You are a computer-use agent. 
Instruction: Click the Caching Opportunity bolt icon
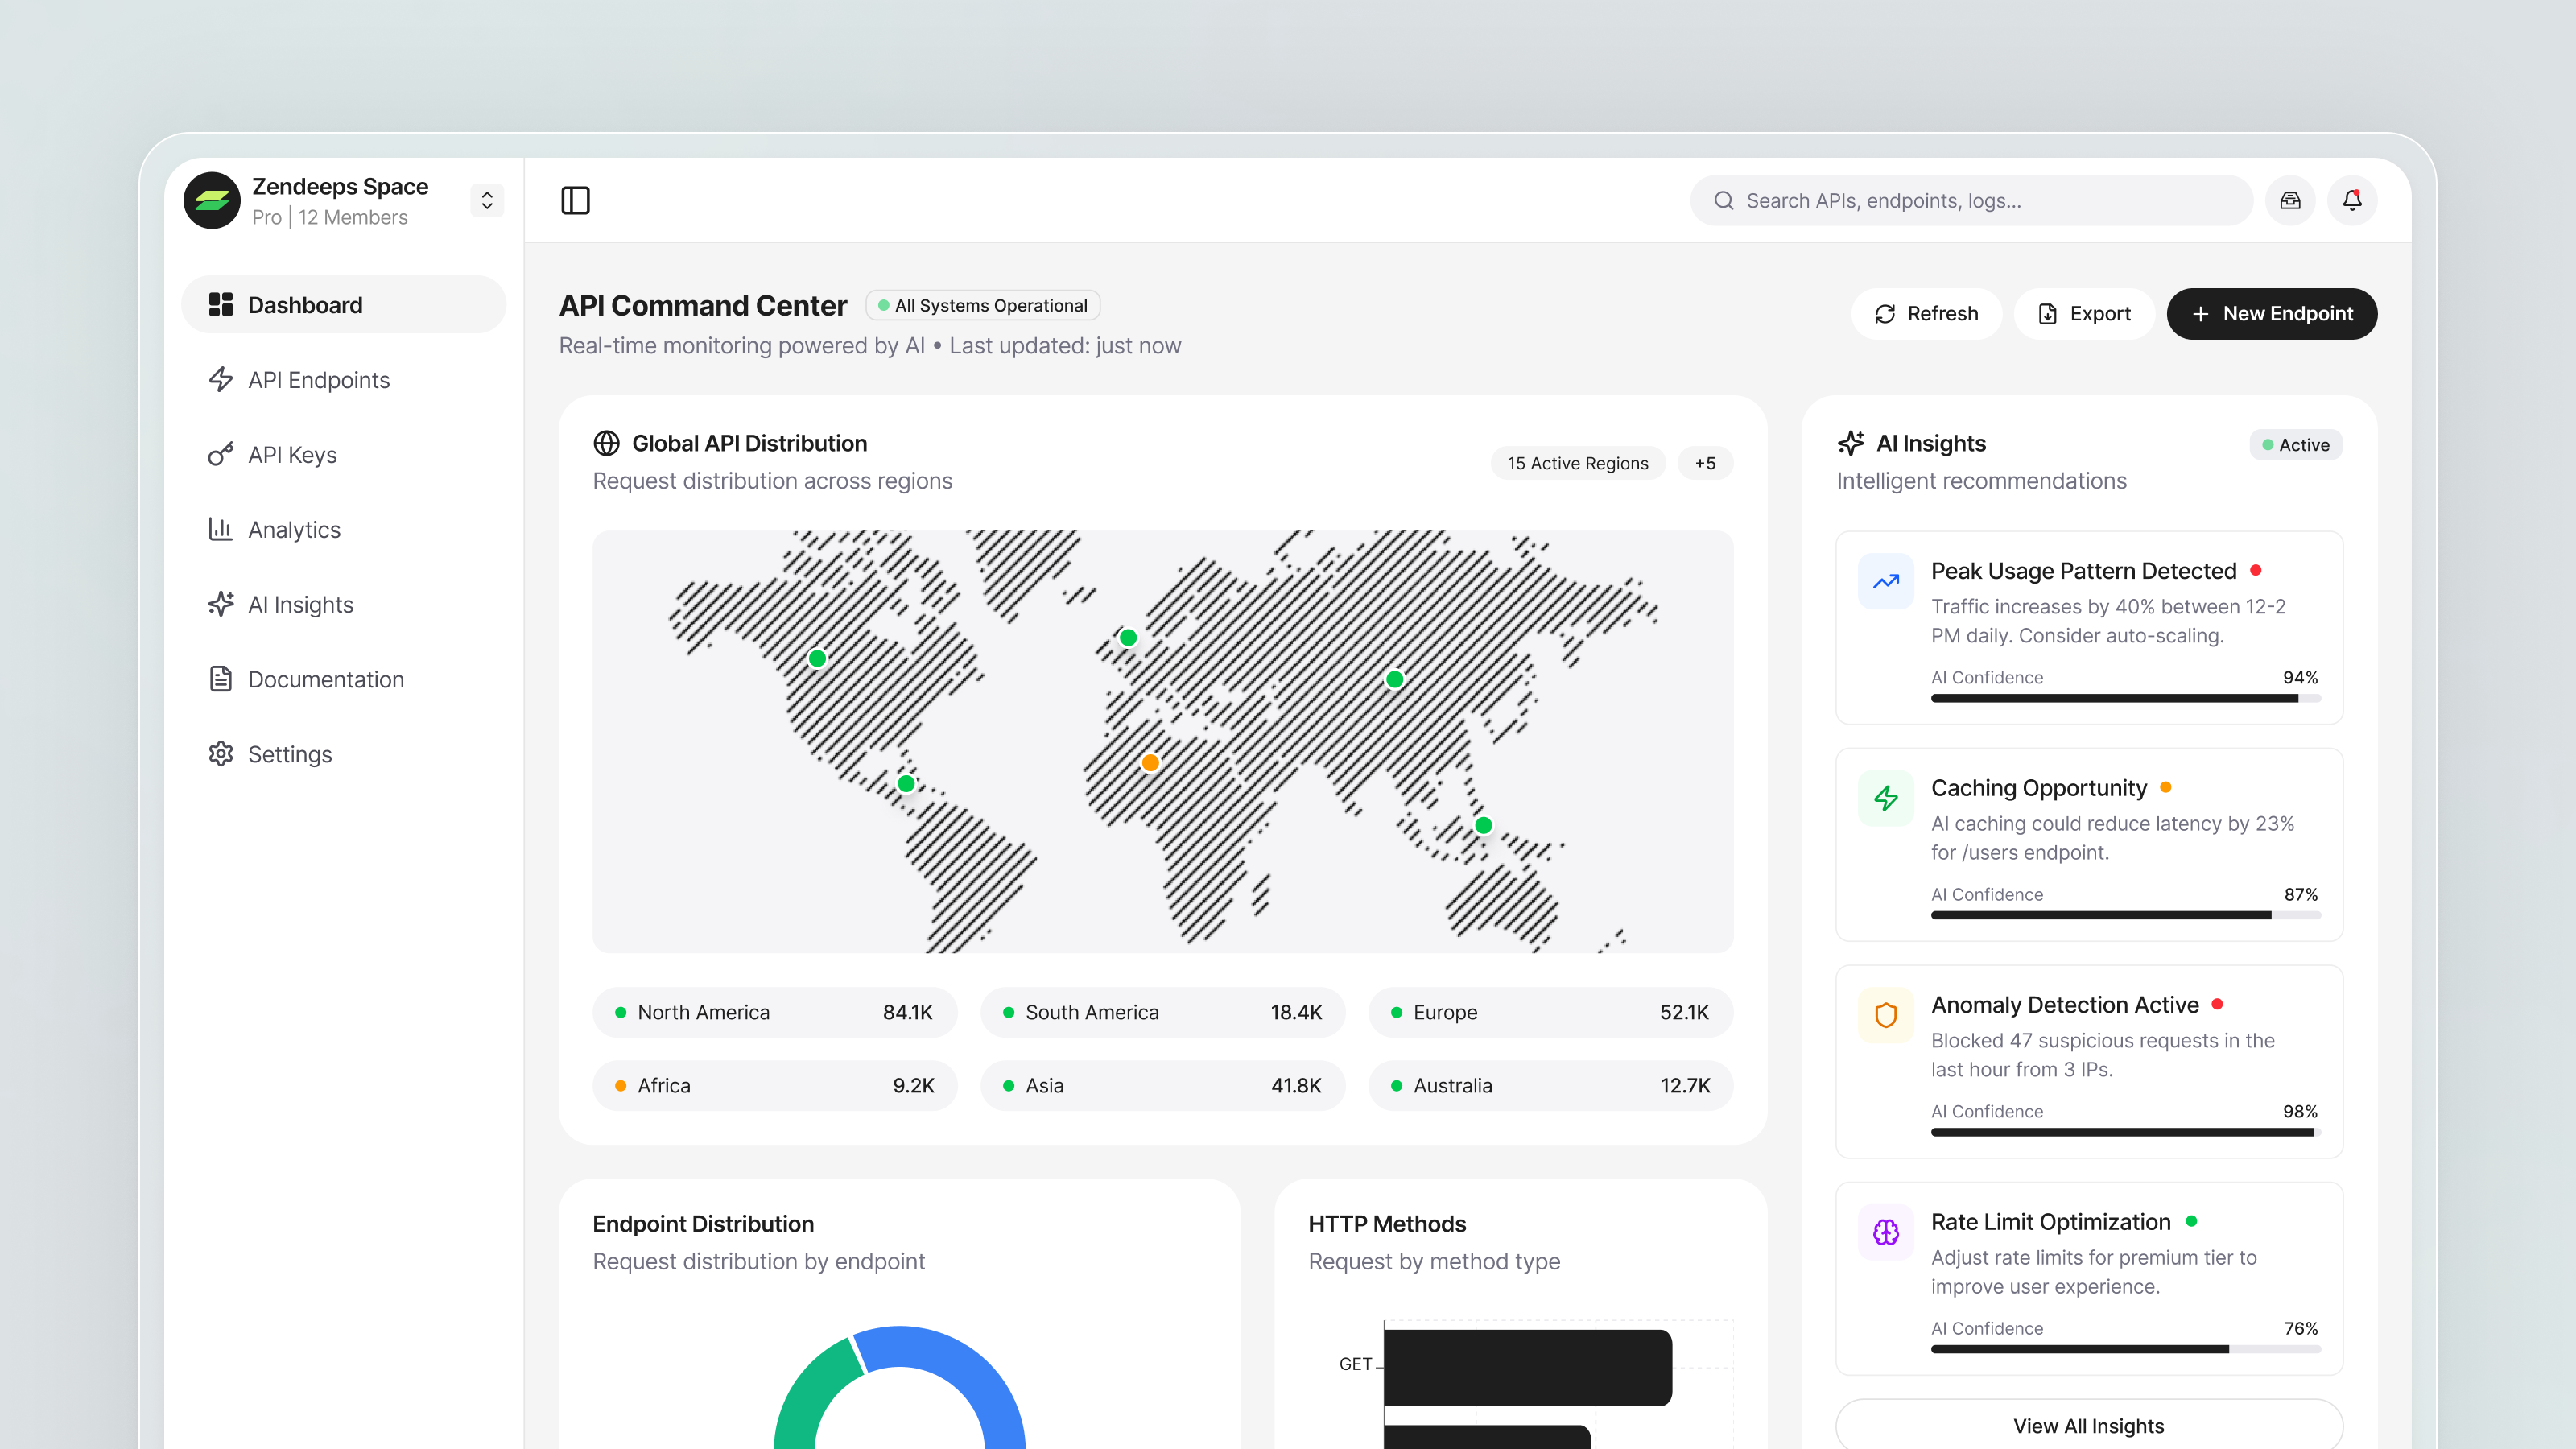click(x=1886, y=798)
